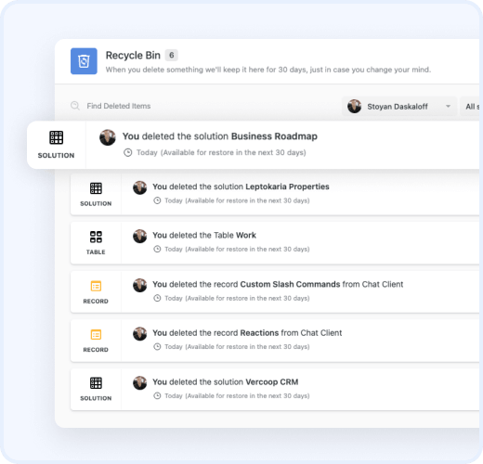Click clock icon under Vercoop CRM
483x464 pixels.
[157, 395]
